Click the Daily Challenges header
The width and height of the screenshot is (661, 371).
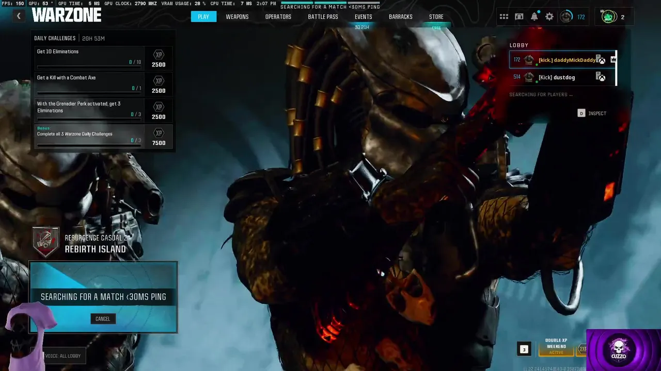pyautogui.click(x=55, y=38)
